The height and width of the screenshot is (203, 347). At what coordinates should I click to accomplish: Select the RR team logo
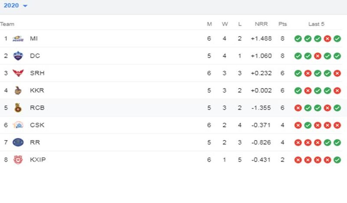coord(18,142)
